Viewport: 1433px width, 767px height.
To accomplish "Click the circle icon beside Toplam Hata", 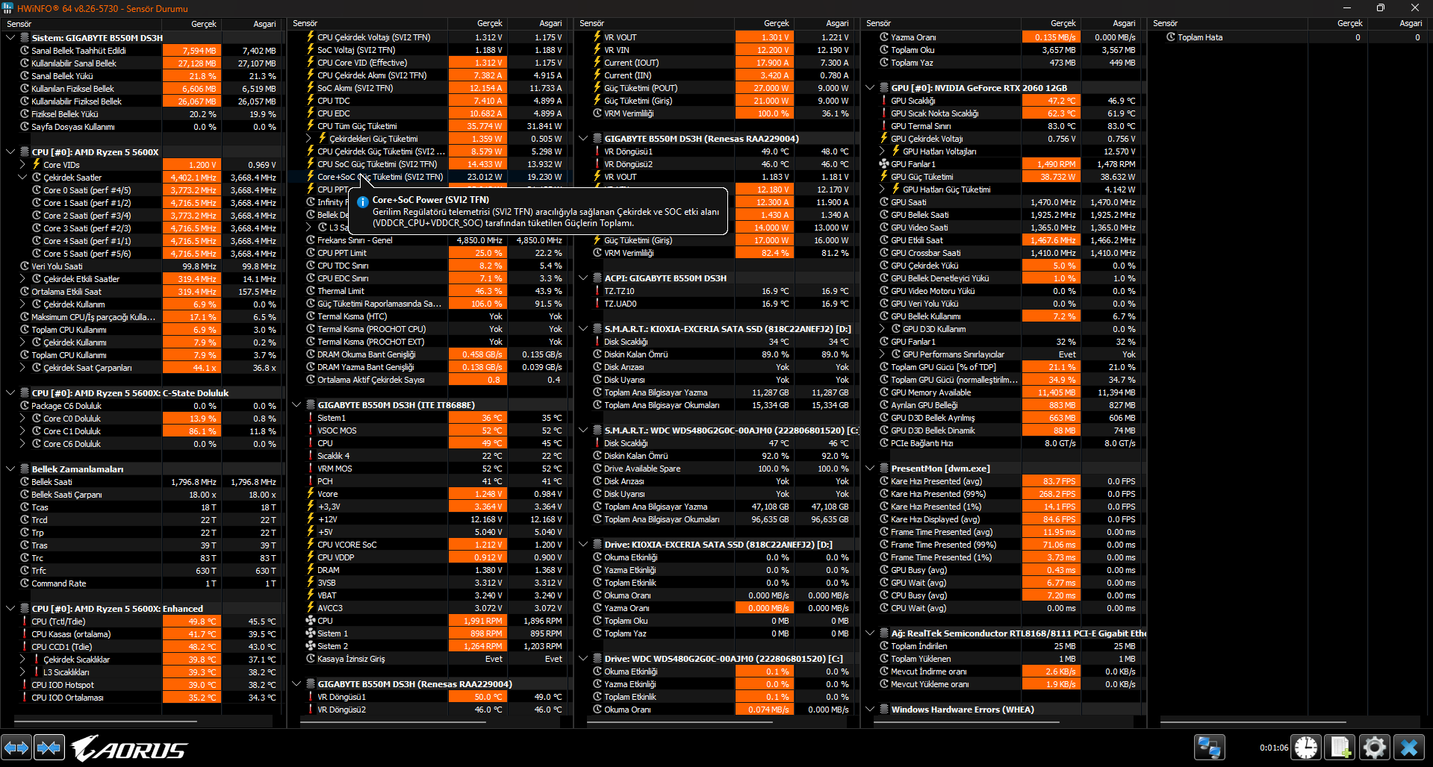I will [1171, 37].
